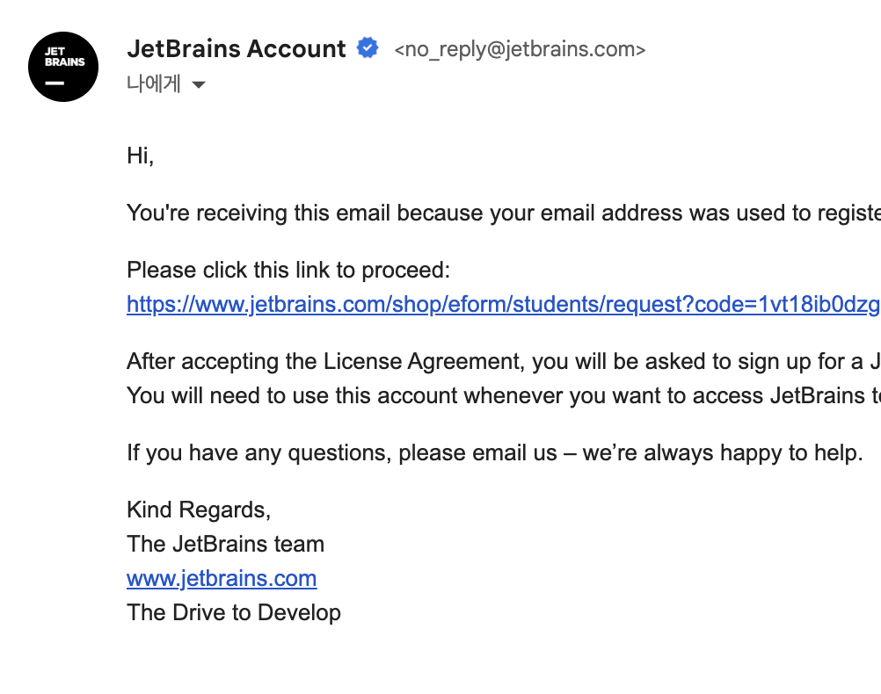Click the "Kind Regards," closing line

[199, 510]
